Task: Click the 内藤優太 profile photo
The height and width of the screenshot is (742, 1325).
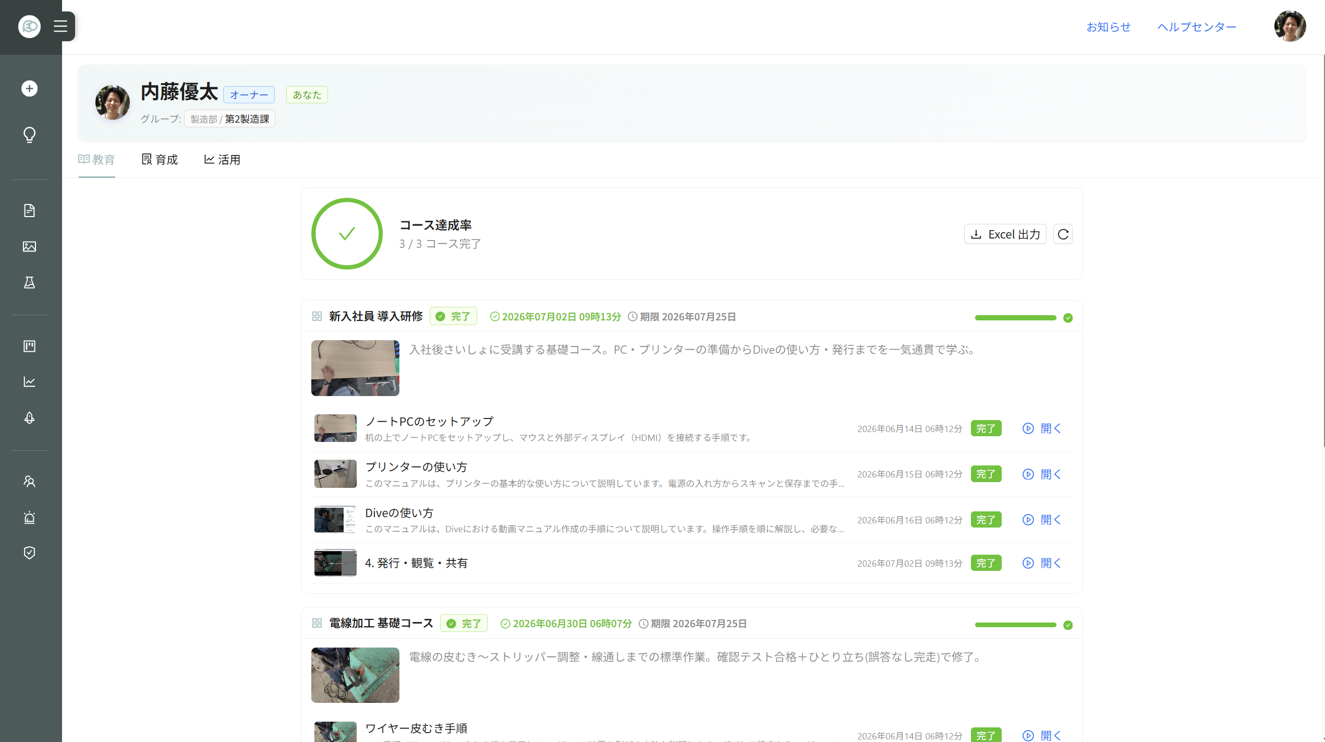Action: tap(112, 102)
